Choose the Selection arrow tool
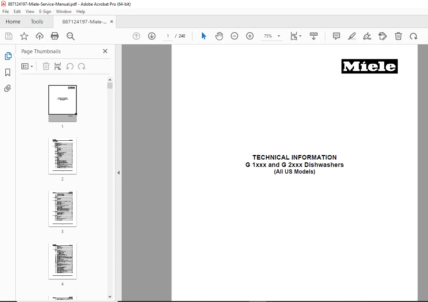The image size is (428, 302). click(204, 36)
